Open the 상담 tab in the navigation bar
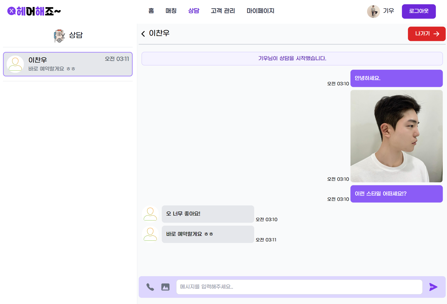Viewport: 447px width, 304px height. (194, 11)
